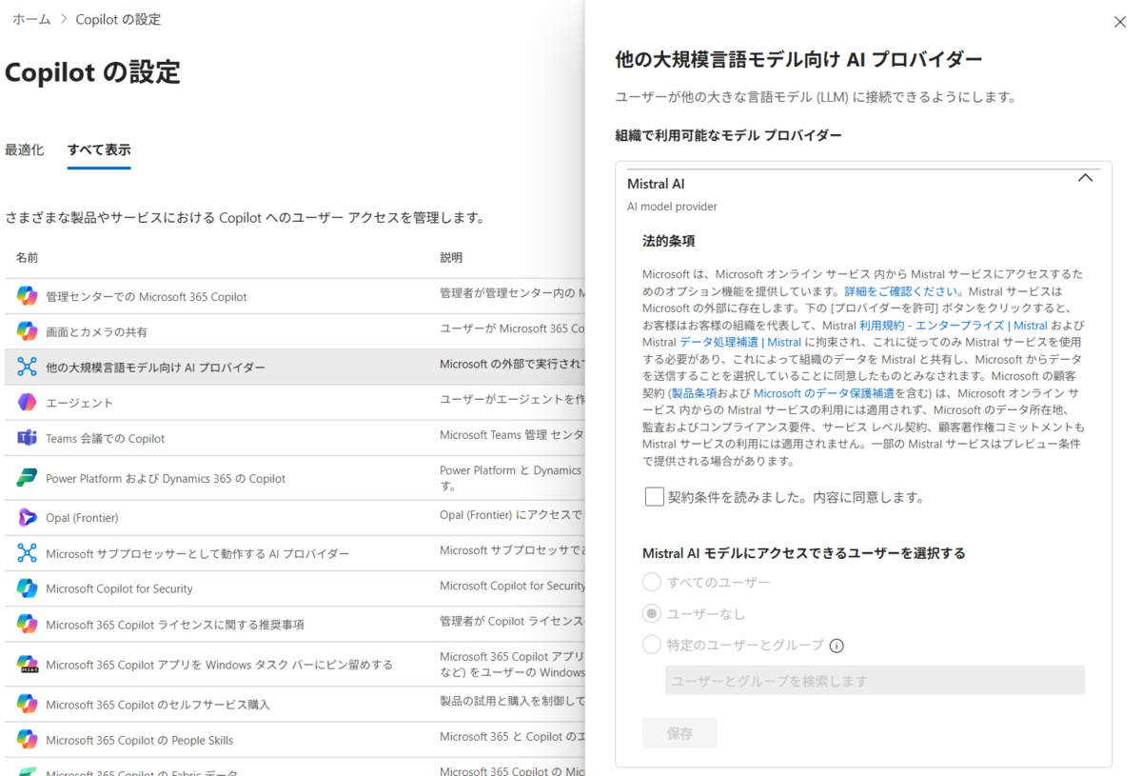
Task: Open Power Platform および Dynamics 365 の Copilot row
Action: tap(293, 478)
